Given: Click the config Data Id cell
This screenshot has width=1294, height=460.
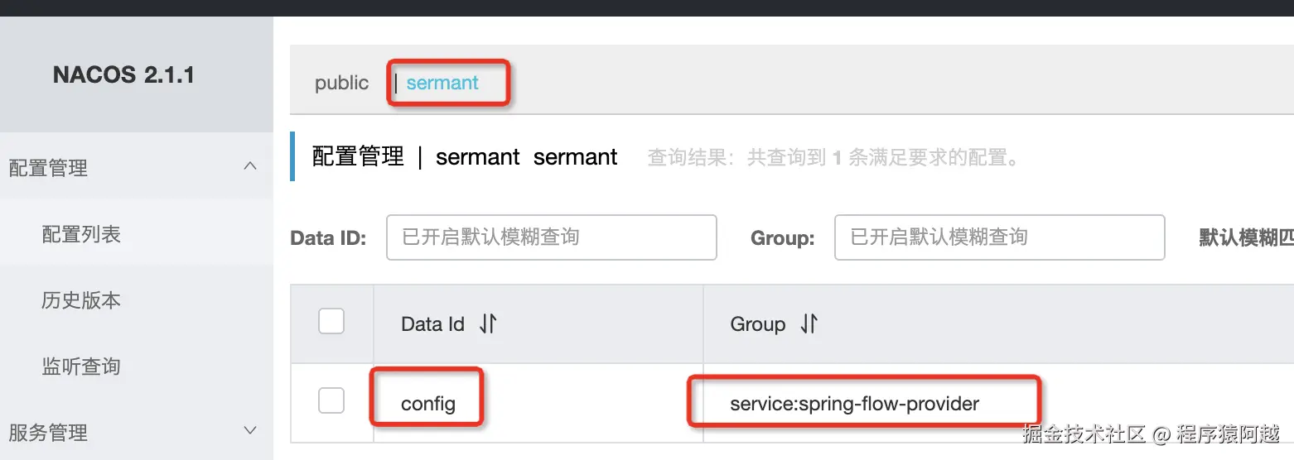Looking at the screenshot, I should tap(428, 404).
